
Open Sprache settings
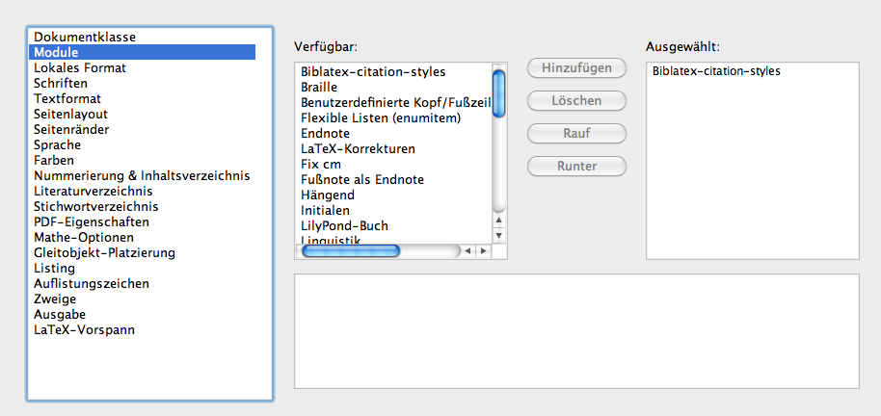142,144
